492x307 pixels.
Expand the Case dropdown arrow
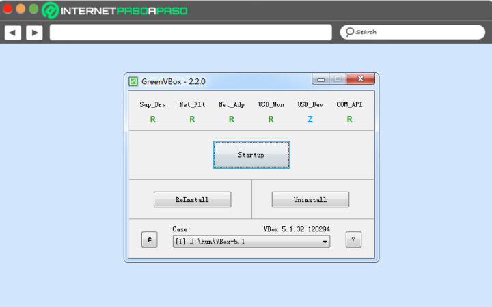[x=325, y=242]
